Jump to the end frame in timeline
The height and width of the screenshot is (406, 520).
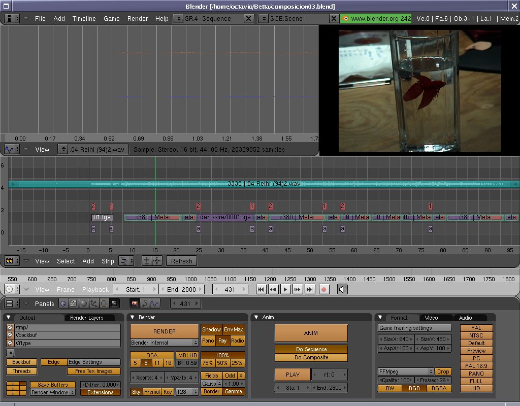(x=309, y=289)
